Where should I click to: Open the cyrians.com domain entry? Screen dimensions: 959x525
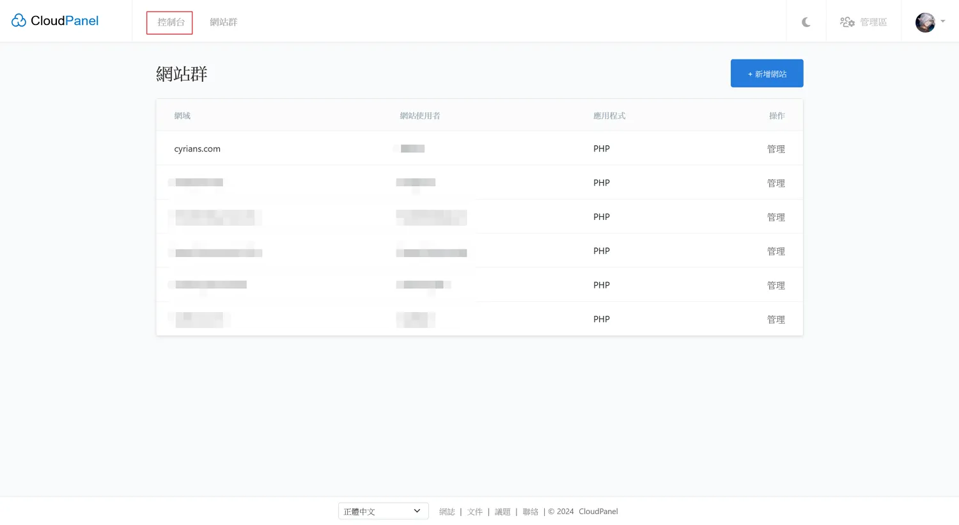197,149
